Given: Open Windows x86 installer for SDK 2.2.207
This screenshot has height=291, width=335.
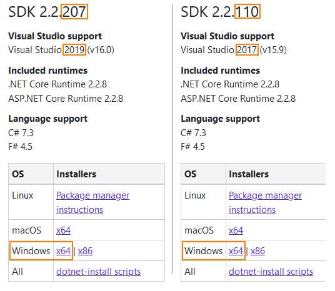Looking at the screenshot, I should coord(85,251).
